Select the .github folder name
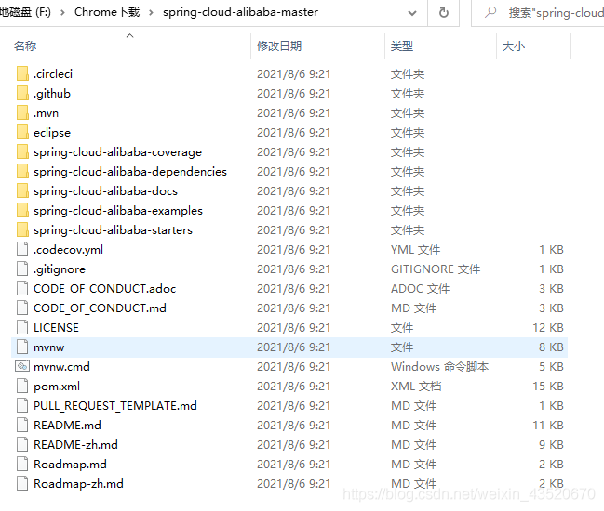 [52, 94]
